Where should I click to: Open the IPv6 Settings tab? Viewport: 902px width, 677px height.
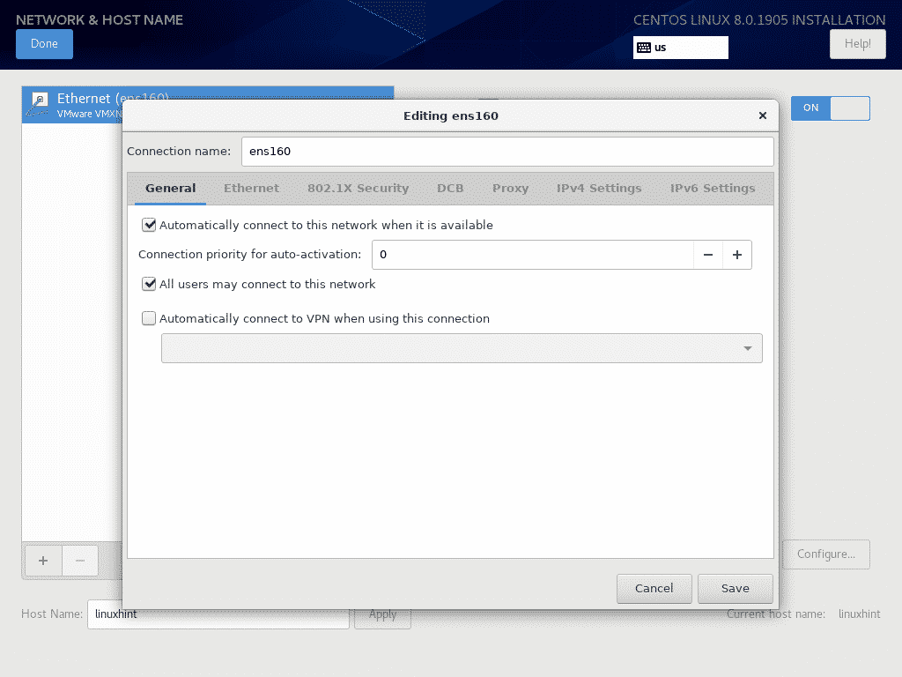coord(713,188)
